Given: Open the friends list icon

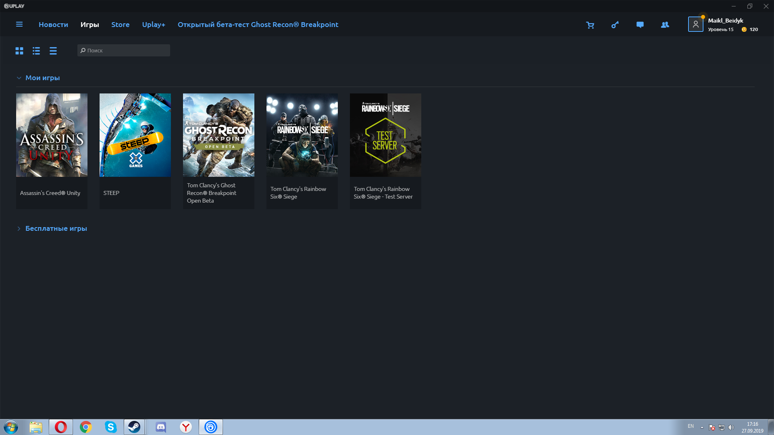Looking at the screenshot, I should click(665, 25).
